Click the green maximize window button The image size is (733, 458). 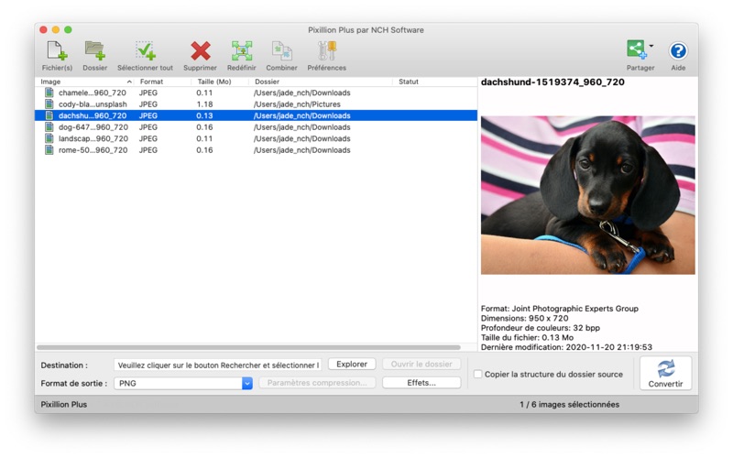coord(68,29)
